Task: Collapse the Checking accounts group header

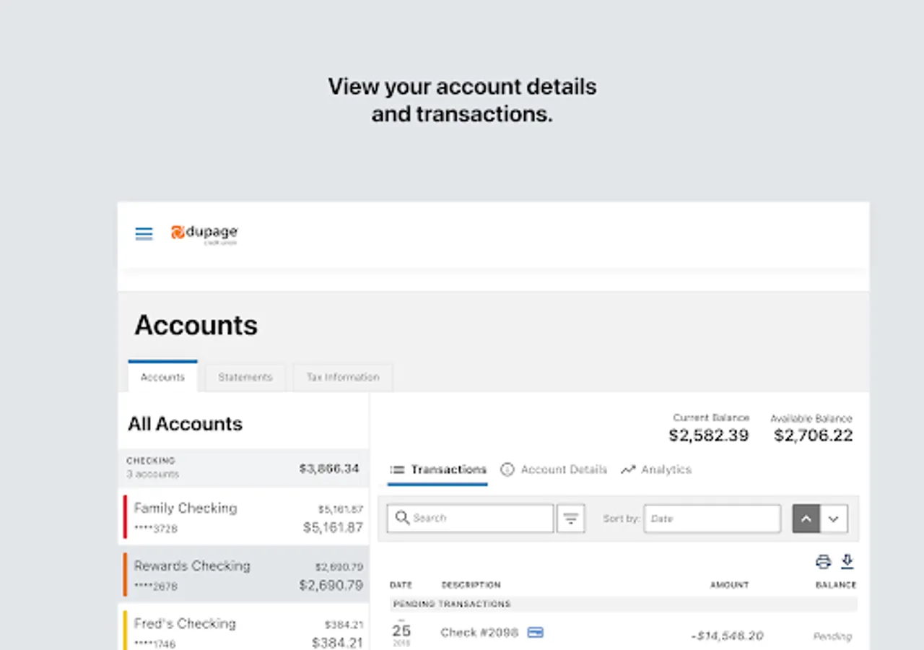Action: click(243, 468)
